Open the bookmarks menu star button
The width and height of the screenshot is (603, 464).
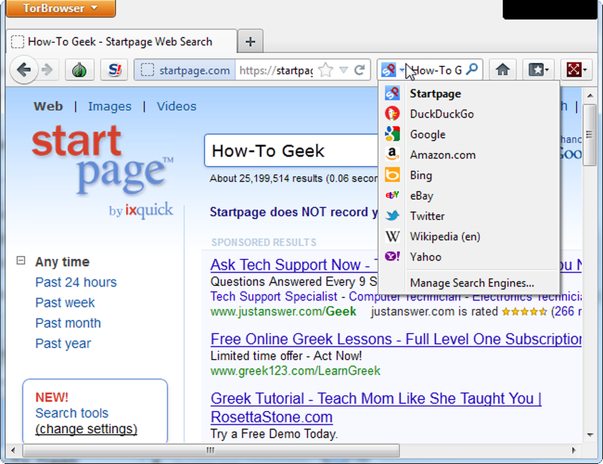coord(538,69)
